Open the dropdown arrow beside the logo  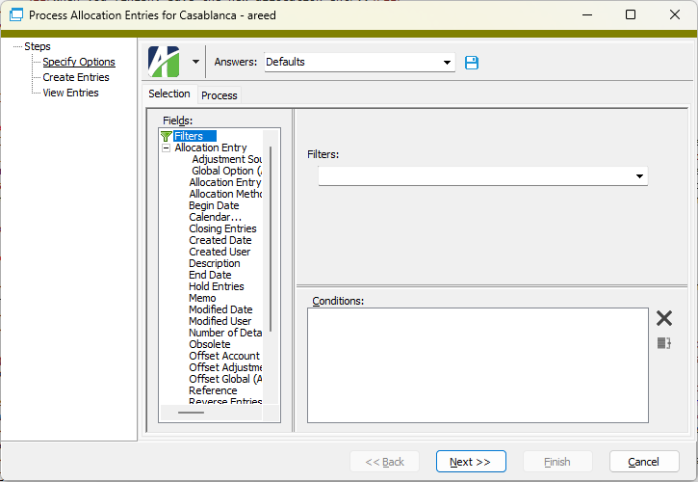(x=195, y=62)
